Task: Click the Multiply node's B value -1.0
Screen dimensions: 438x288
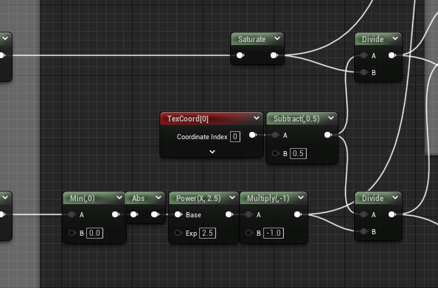Action: [274, 233]
